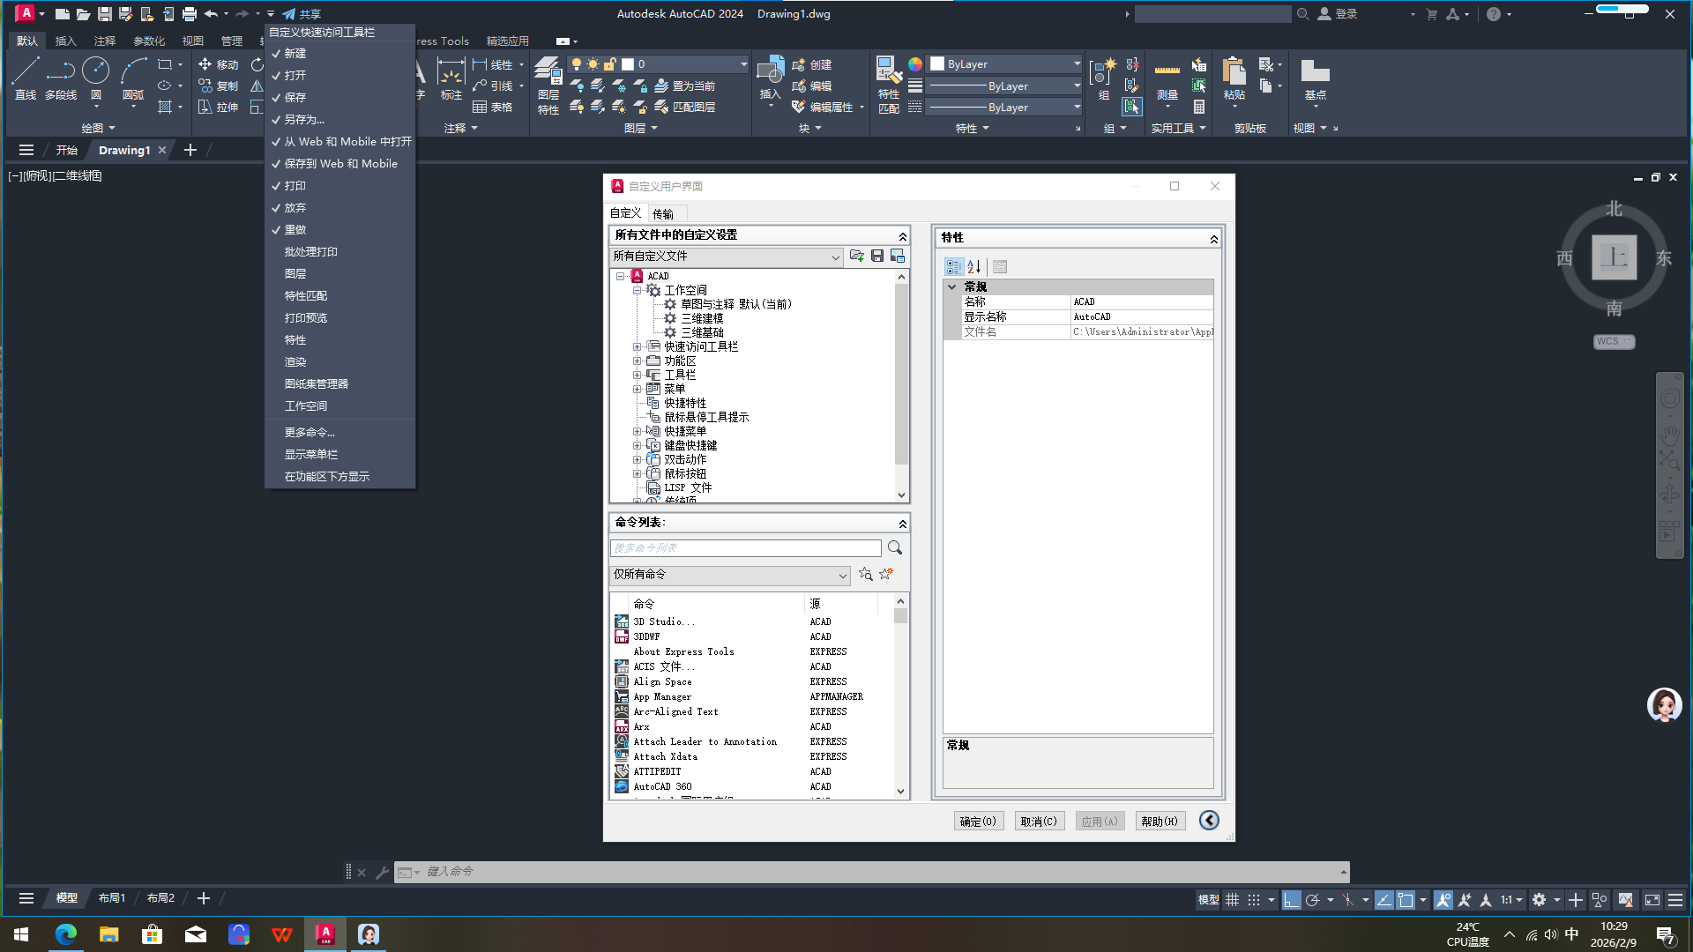Switch to the Transfer tab in dialog
Viewport: 1693px width, 952px height.
tap(663, 213)
